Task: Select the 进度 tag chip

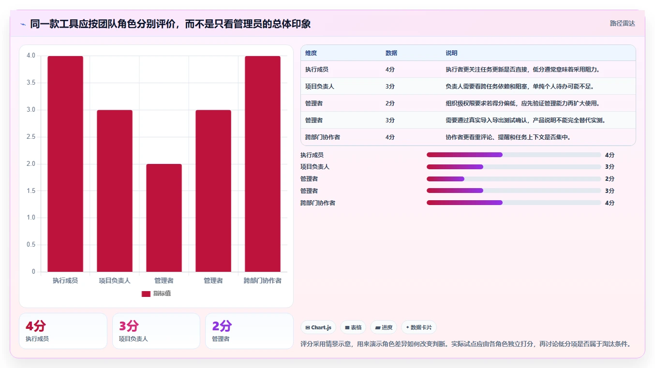Action: pyautogui.click(x=384, y=327)
